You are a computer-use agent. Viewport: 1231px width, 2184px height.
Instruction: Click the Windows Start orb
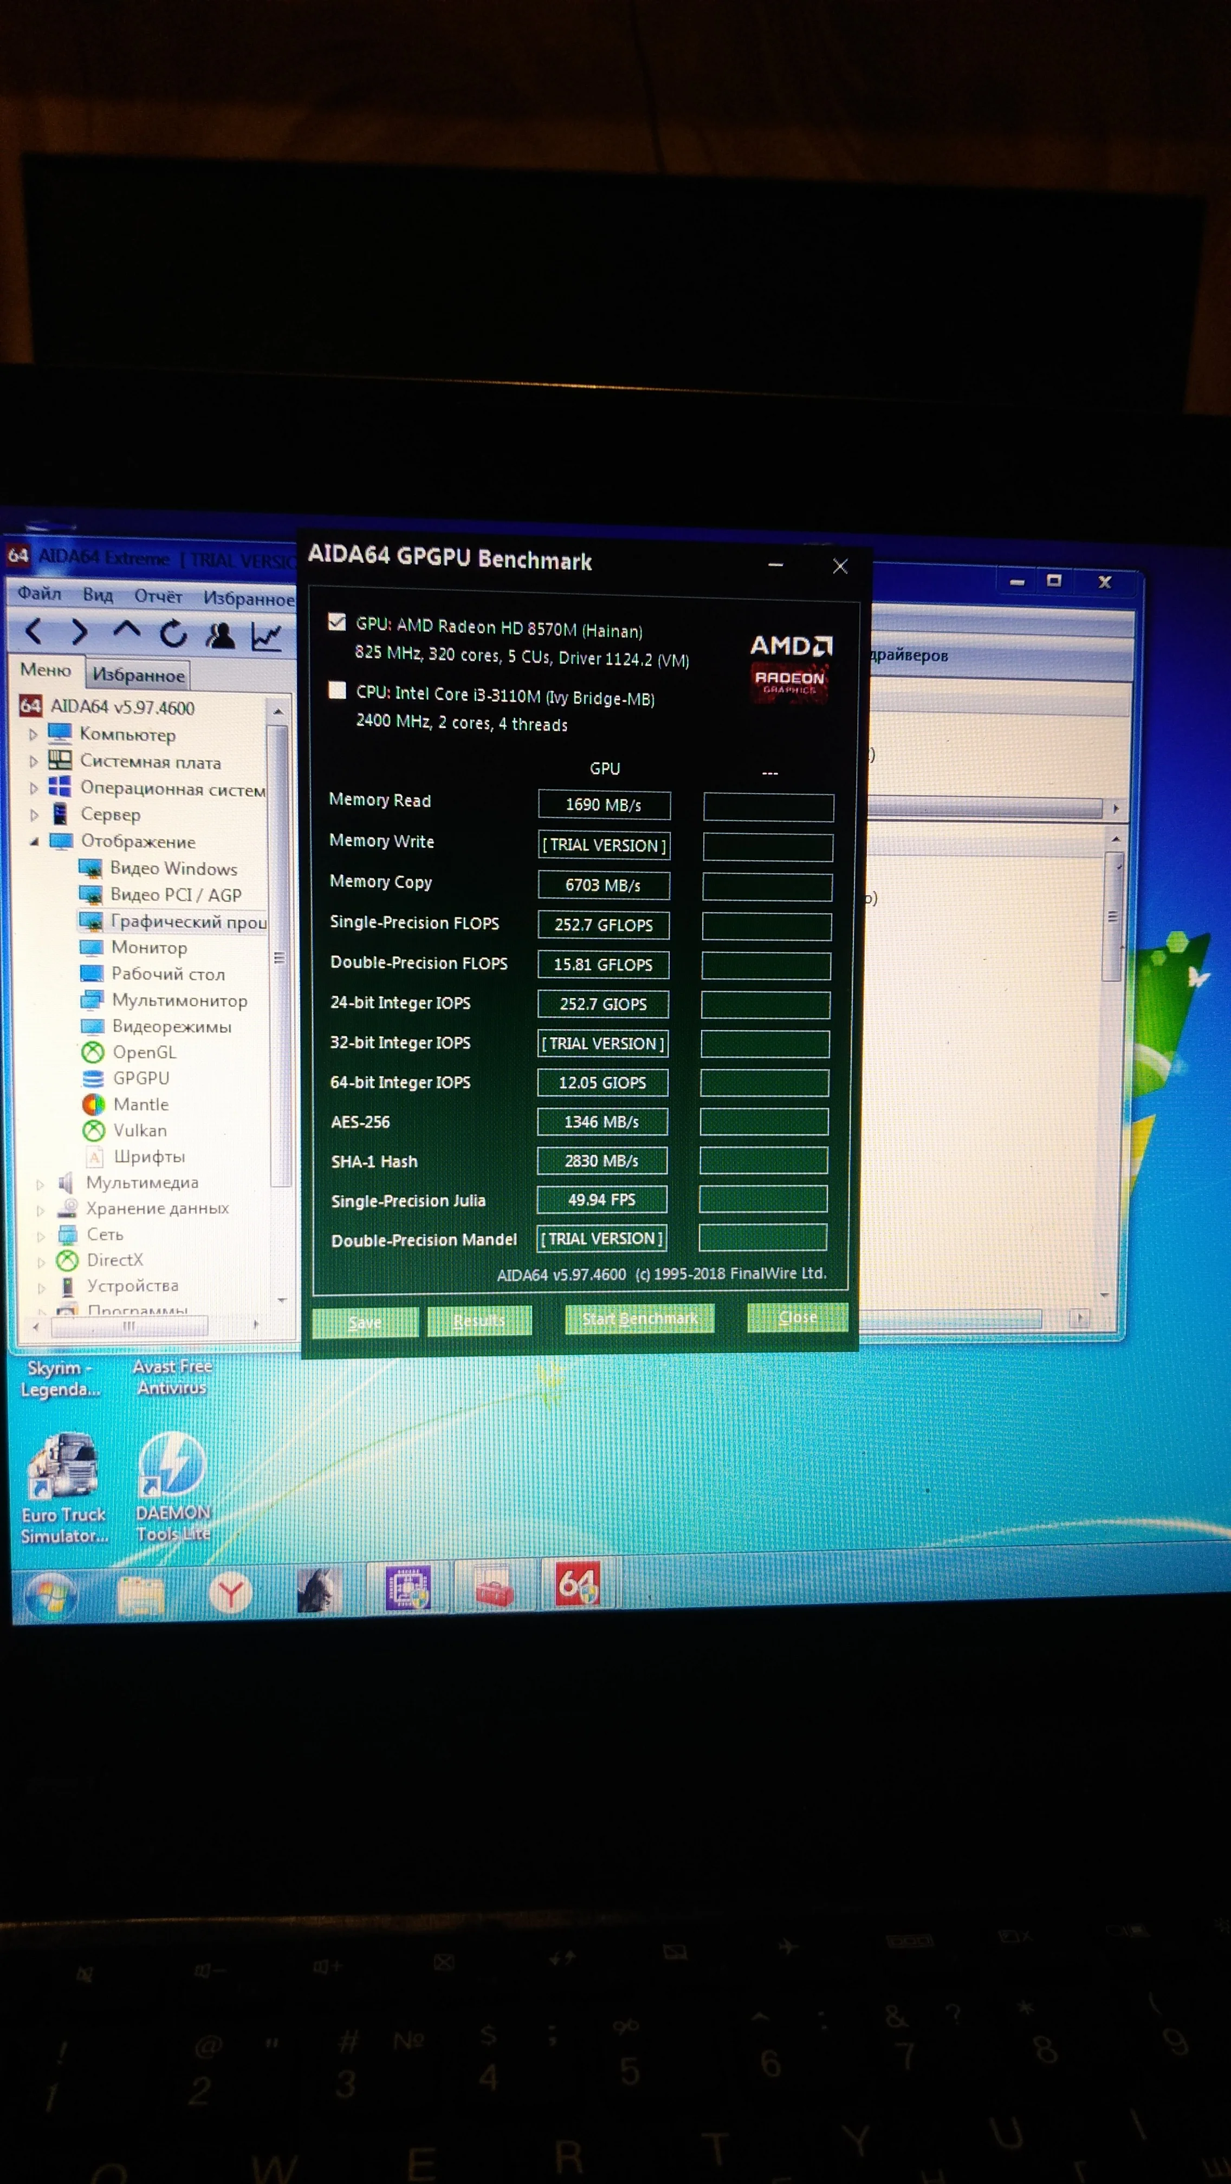click(x=51, y=1596)
